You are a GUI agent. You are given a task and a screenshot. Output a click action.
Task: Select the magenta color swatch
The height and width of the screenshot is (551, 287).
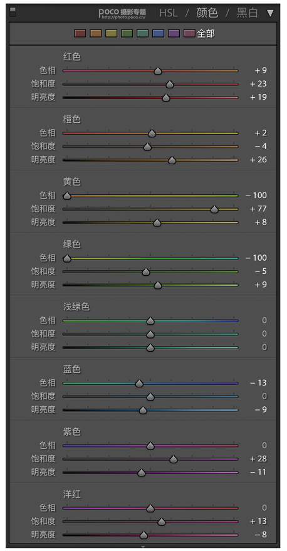click(x=189, y=33)
